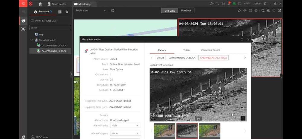This screenshot has height=139, width=302.
Task: Click the search-in-window toolbar icon
Action: [x=250, y=11]
